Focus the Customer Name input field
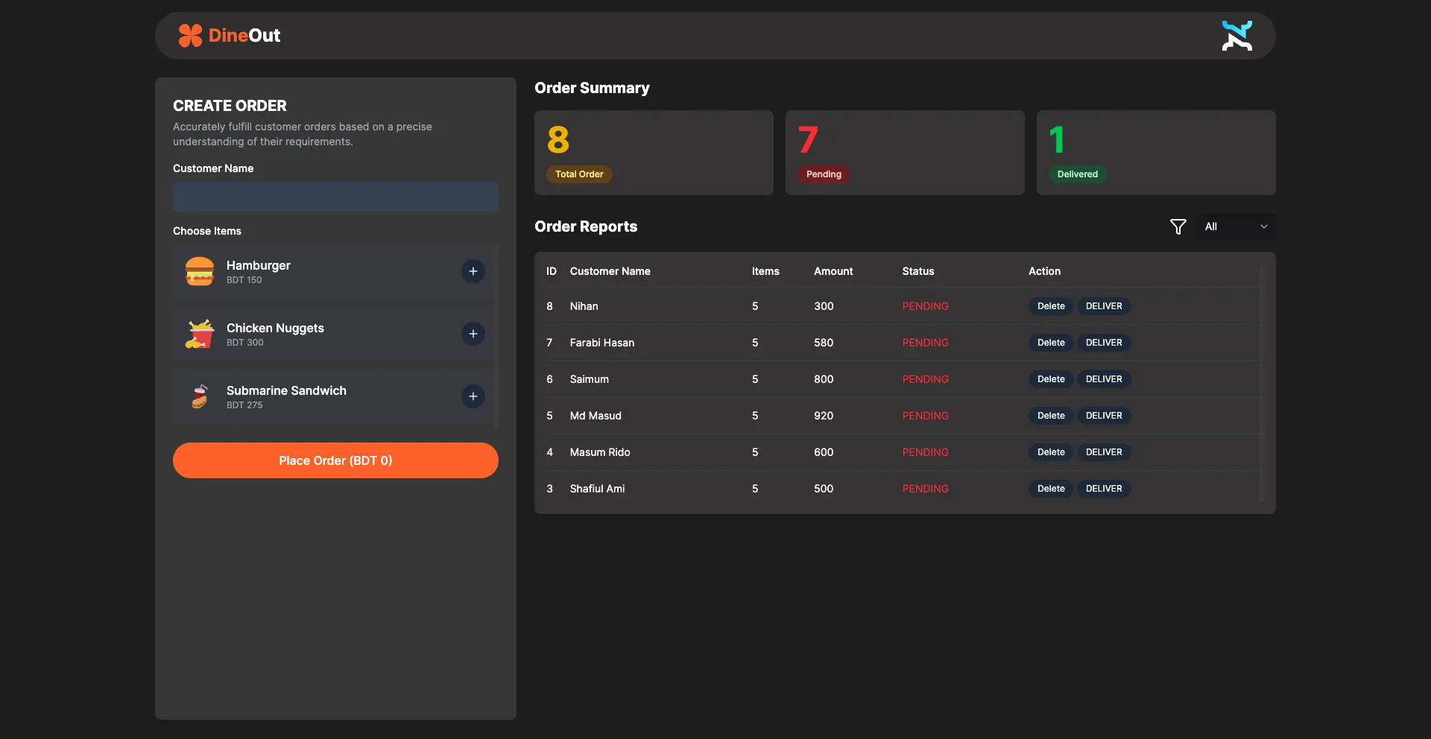 [335, 197]
